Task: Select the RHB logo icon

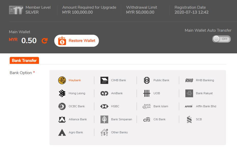Action: pyautogui.click(x=189, y=80)
